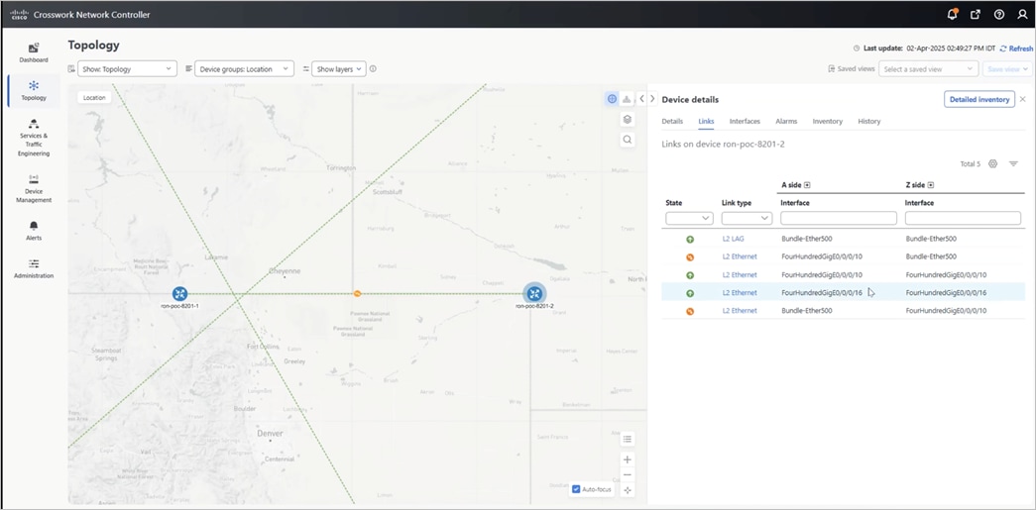Zoom in on the map
The height and width of the screenshot is (510, 1036).
pos(627,459)
